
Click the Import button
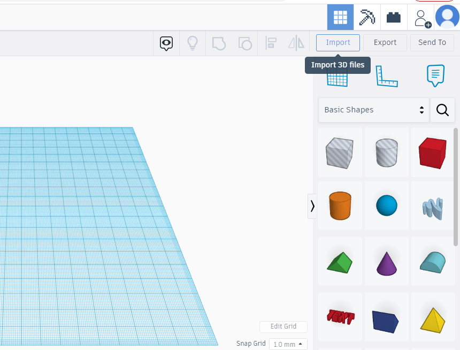pyautogui.click(x=338, y=42)
